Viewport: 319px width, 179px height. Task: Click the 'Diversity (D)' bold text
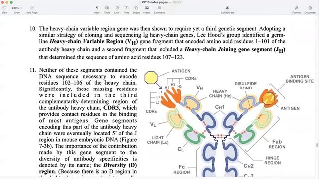(x=120, y=165)
